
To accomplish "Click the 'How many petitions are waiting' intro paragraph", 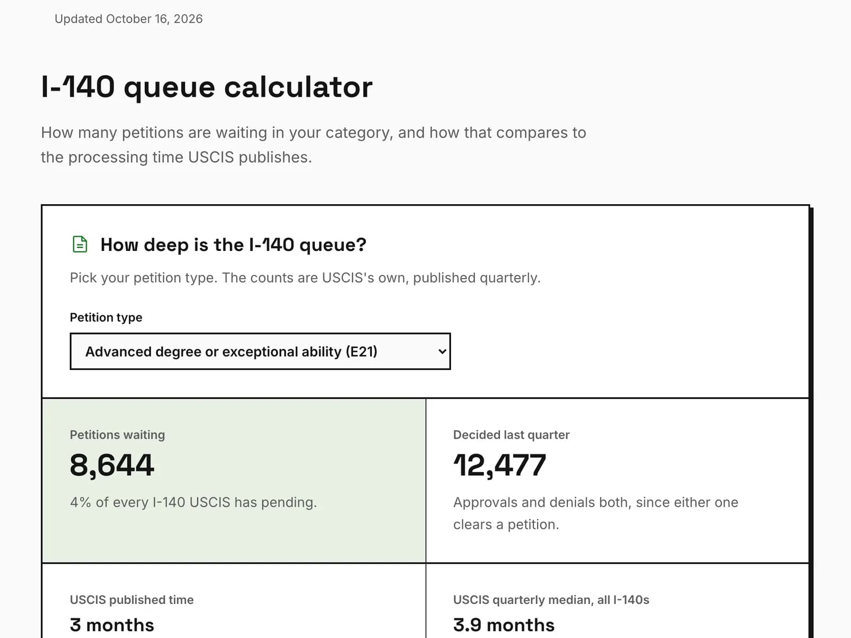I will 313,145.
